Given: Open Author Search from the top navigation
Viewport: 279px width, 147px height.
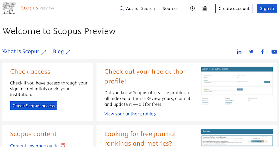Looking at the screenshot, I should (x=141, y=8).
